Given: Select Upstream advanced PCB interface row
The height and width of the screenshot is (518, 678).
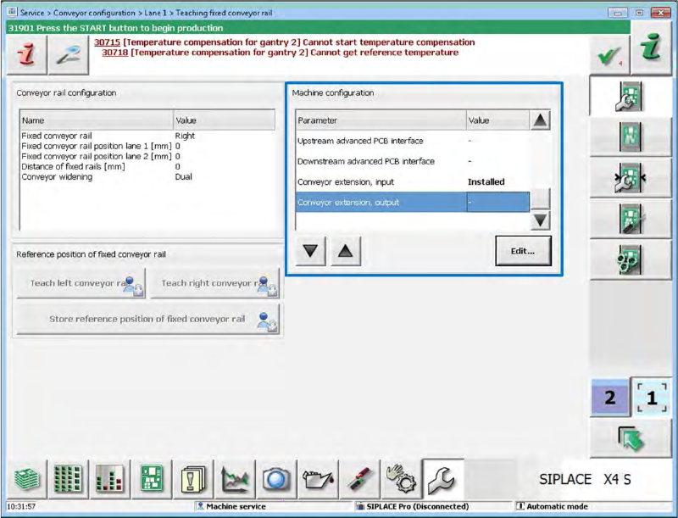Looking at the screenshot, I should point(413,141).
